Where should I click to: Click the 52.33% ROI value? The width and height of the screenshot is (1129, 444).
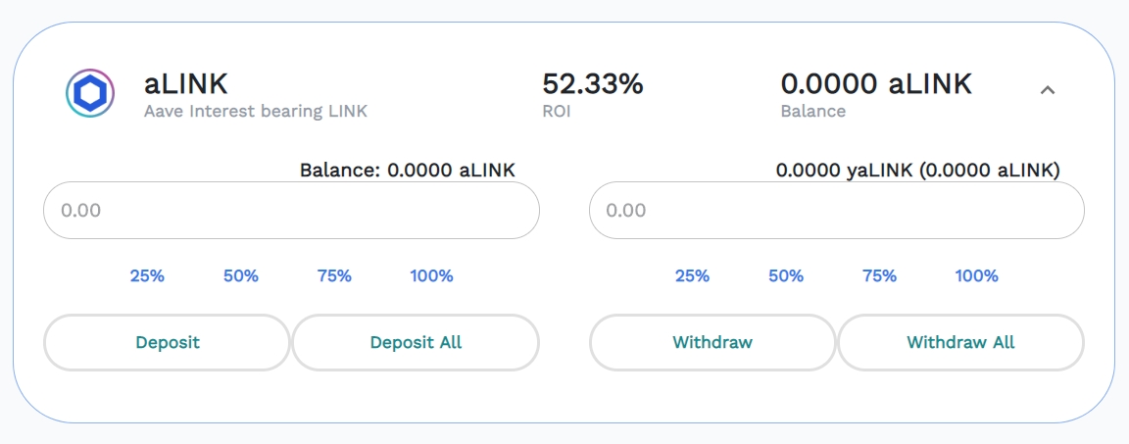592,84
